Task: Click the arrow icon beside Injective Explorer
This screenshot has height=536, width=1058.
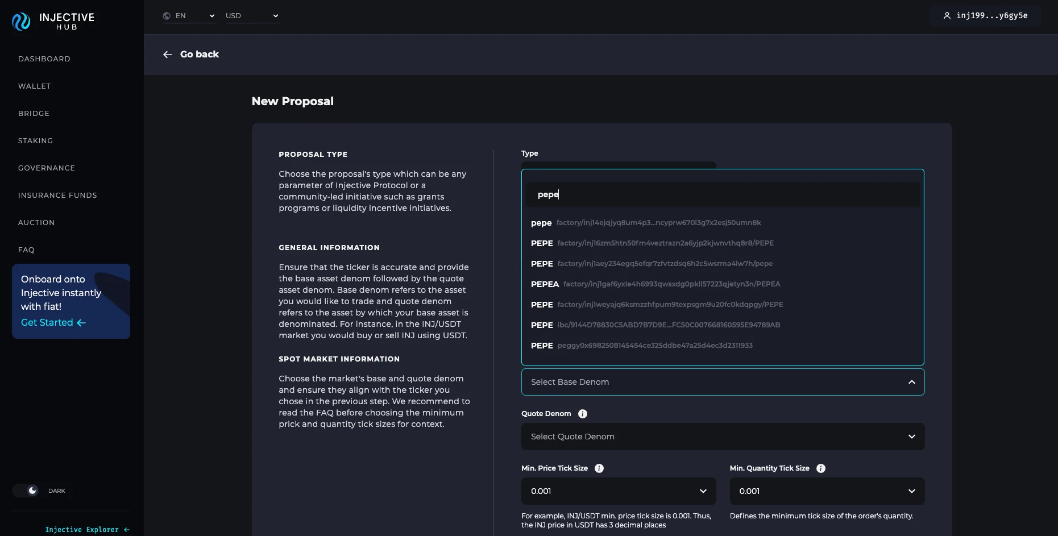Action: [x=127, y=530]
